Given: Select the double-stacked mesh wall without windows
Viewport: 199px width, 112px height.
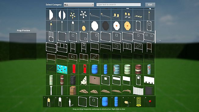Looking at the screenshot, I should coord(51,47).
